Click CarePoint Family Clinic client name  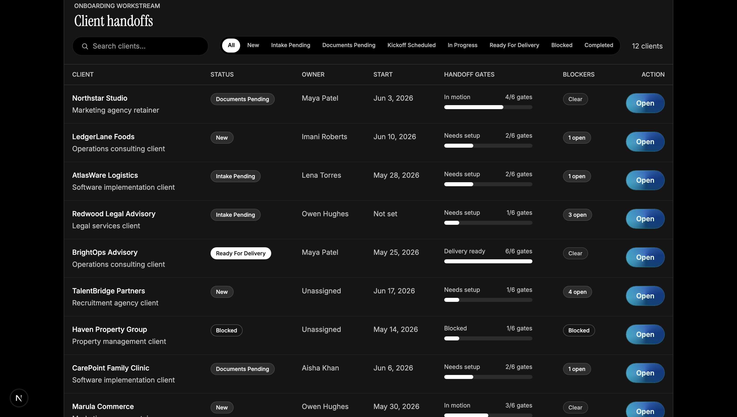[x=111, y=368]
